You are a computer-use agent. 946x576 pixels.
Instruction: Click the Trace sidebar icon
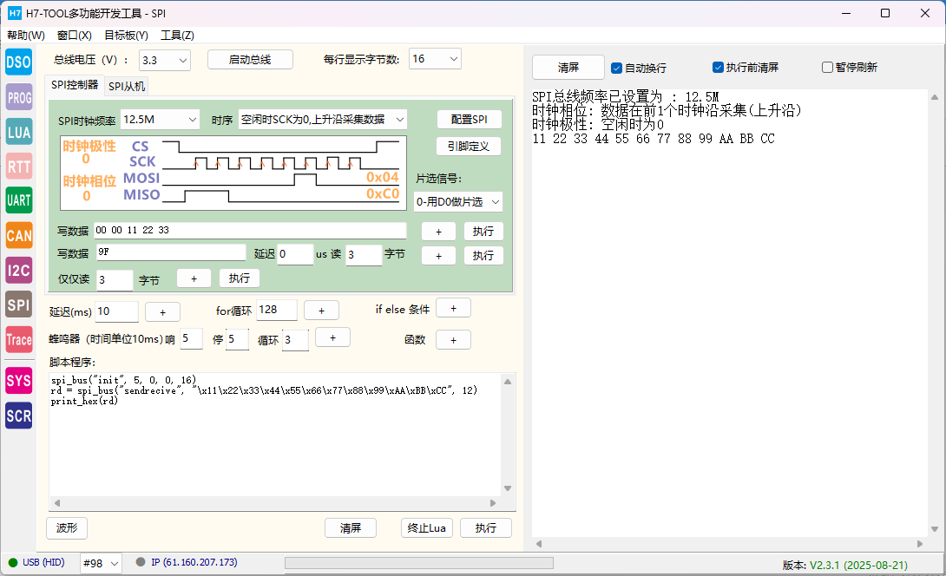pos(18,340)
